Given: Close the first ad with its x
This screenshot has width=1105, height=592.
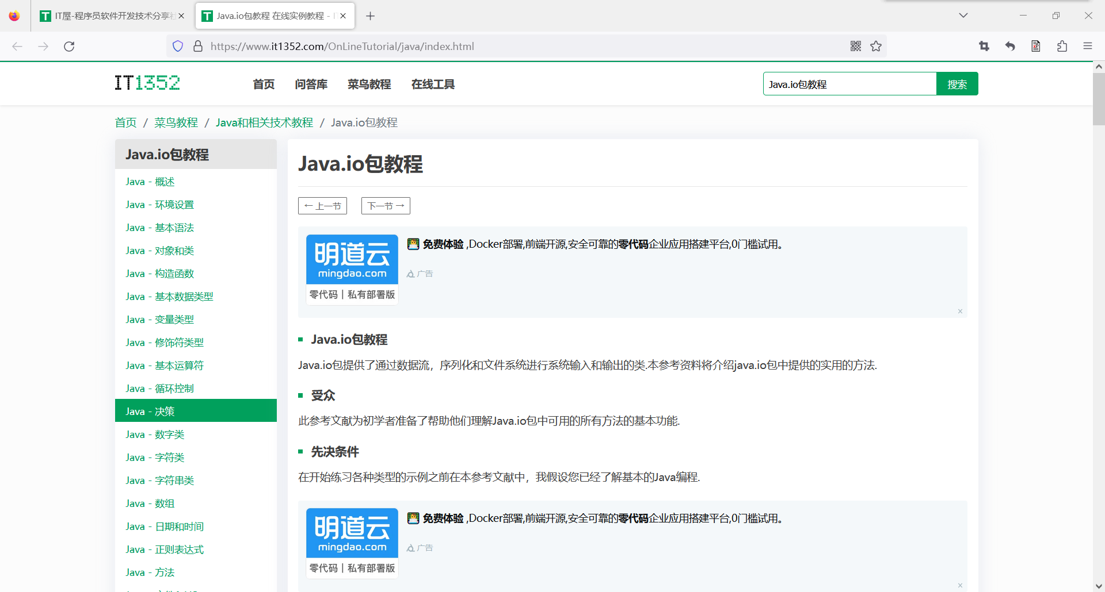Looking at the screenshot, I should click(x=960, y=312).
